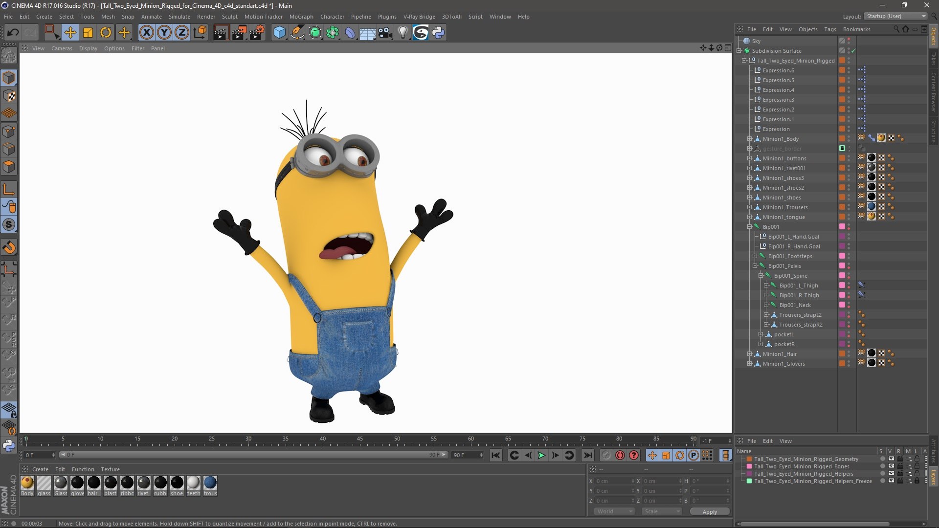Switch coordinate system icon
Screen dimensions: 939x528
pos(200,33)
